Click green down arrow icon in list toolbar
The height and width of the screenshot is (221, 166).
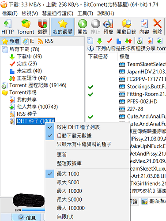[100, 41]
